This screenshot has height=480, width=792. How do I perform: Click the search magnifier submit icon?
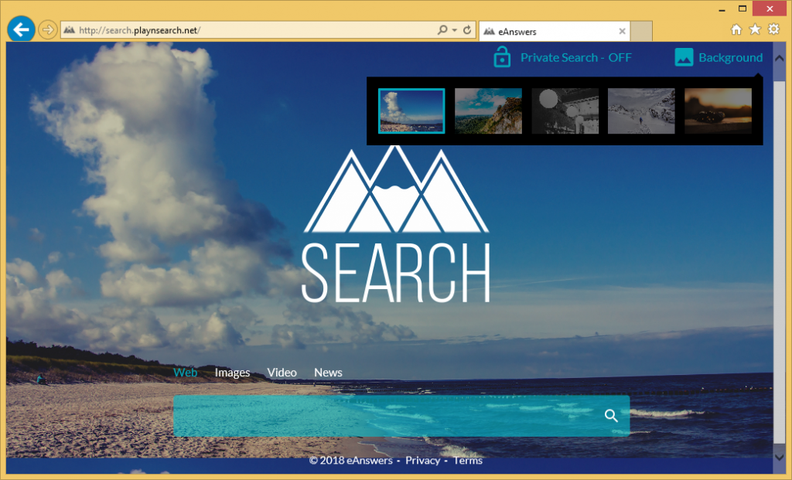click(x=611, y=415)
